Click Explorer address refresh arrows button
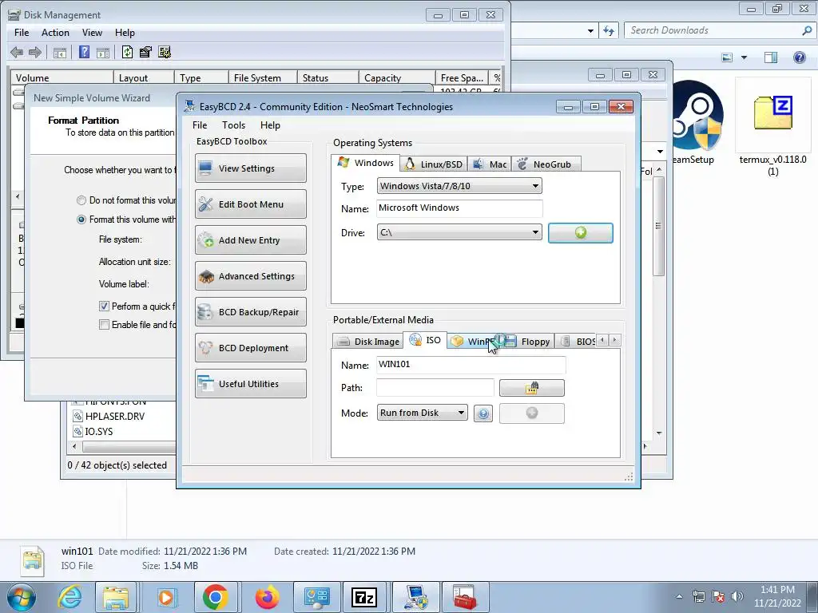Screen dimensions: 818x613 coord(608,31)
